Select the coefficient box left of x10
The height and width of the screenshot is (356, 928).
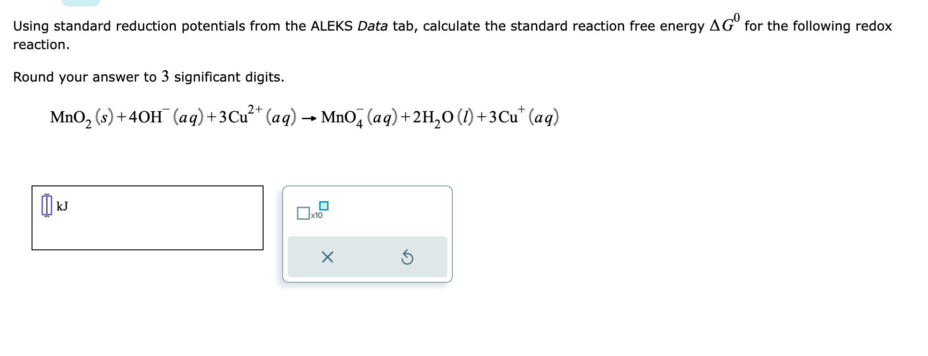click(303, 213)
